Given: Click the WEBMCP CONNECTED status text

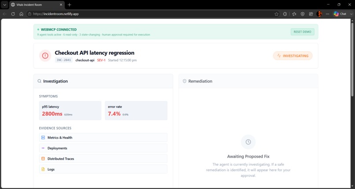Looking at the screenshot, I should point(59,30).
